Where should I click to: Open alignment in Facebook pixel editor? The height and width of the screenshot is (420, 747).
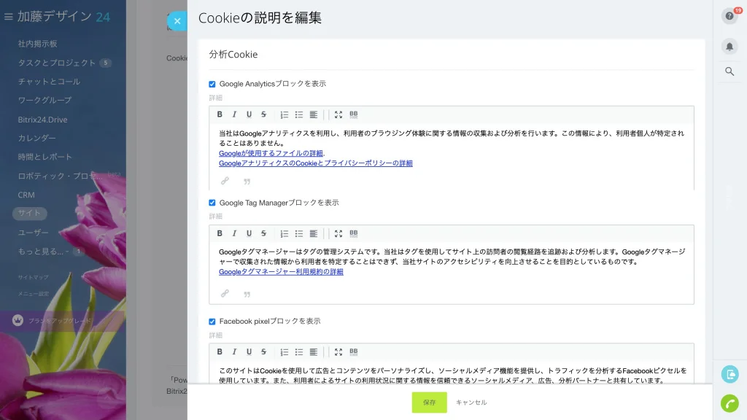point(314,352)
